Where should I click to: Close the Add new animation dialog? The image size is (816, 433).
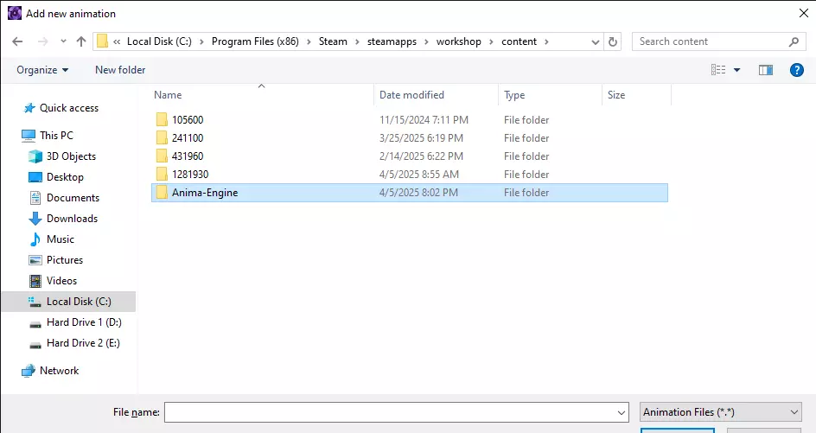click(x=804, y=13)
